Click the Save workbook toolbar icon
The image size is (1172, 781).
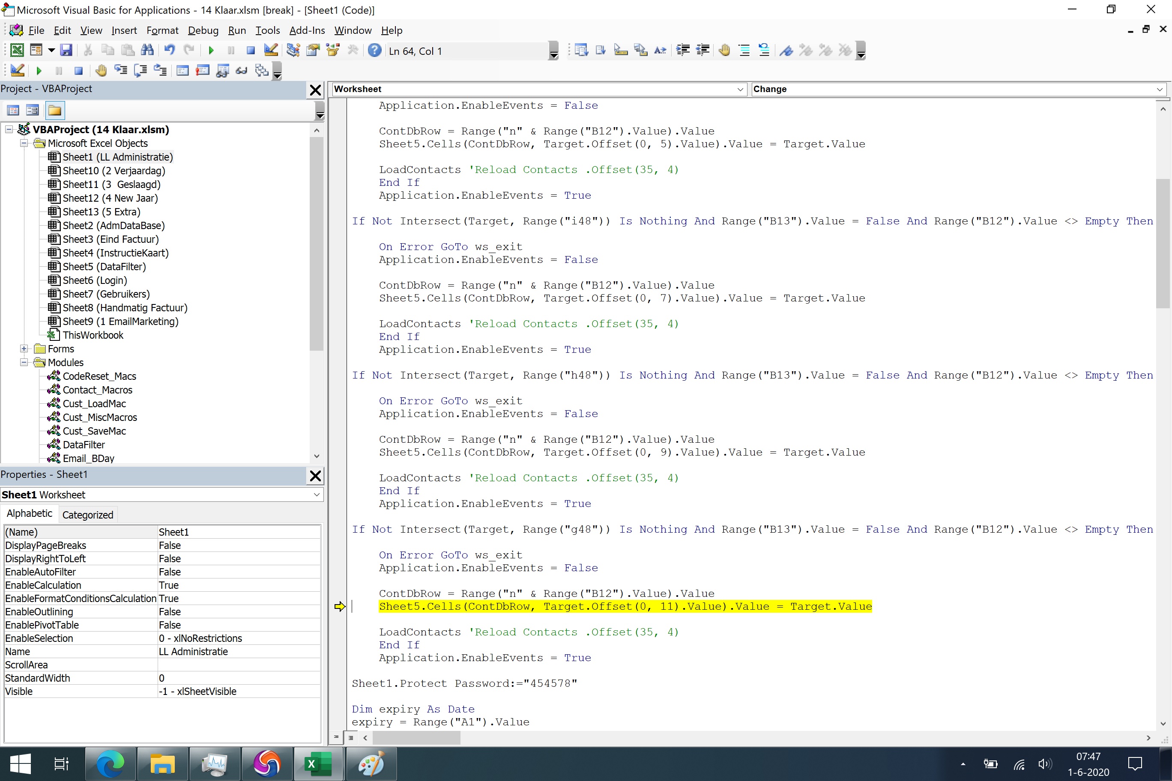pos(66,50)
